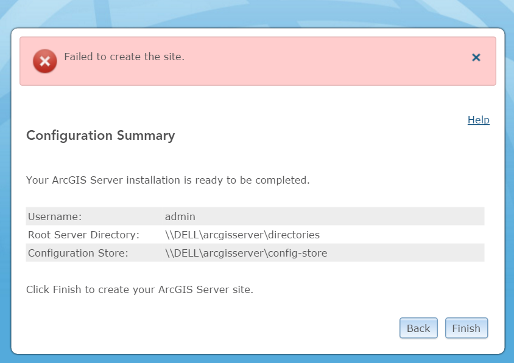Select the Root Server Directory label
514x363 pixels.
point(84,235)
